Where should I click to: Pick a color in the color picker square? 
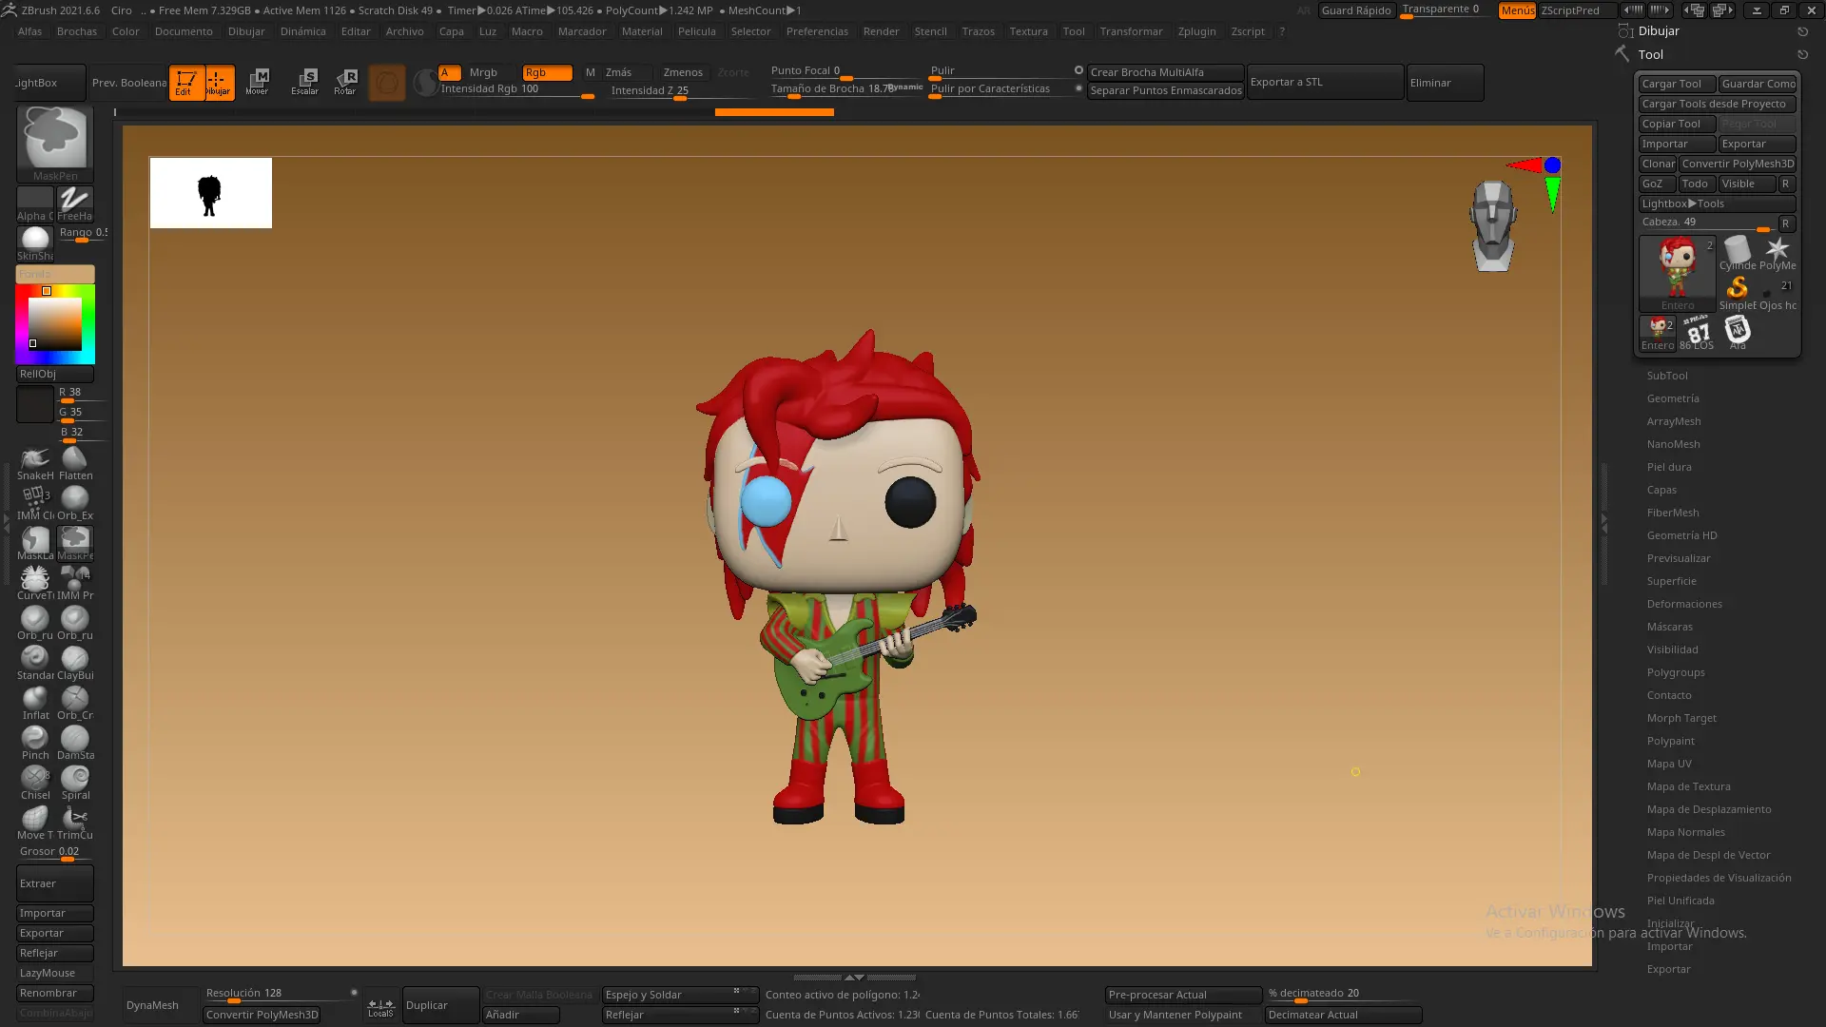55,324
